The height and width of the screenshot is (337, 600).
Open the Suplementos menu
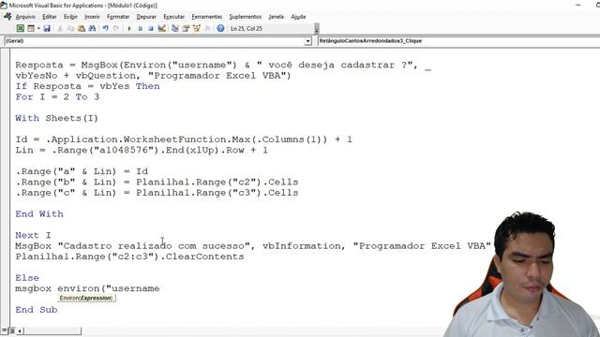(x=246, y=17)
